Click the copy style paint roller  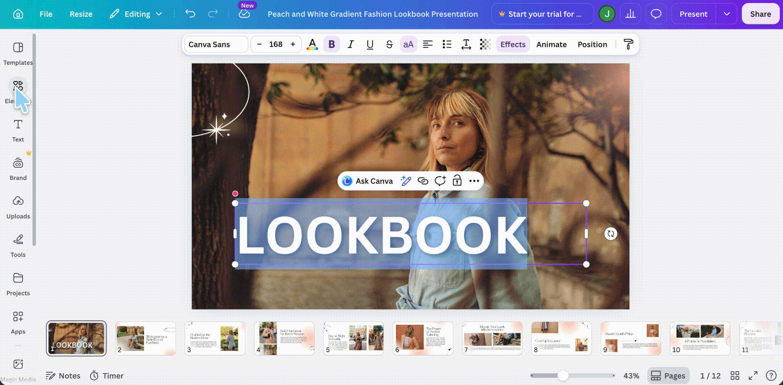point(628,45)
